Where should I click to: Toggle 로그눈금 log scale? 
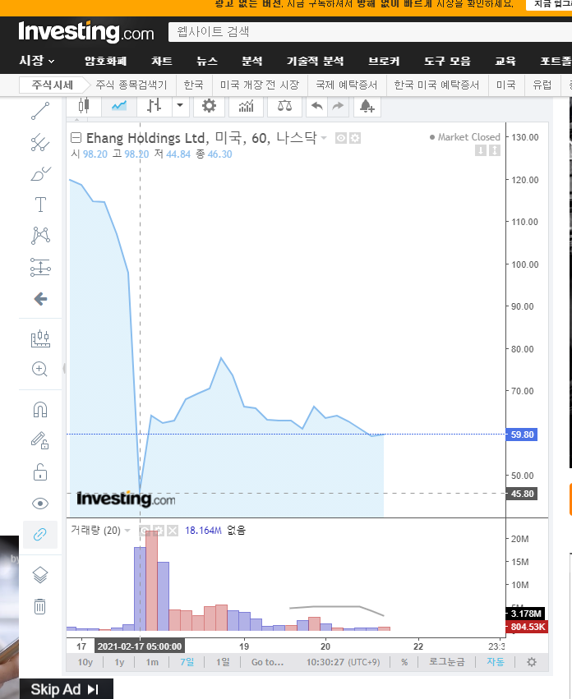[446, 662]
